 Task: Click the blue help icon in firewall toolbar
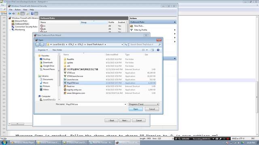[32, 14]
